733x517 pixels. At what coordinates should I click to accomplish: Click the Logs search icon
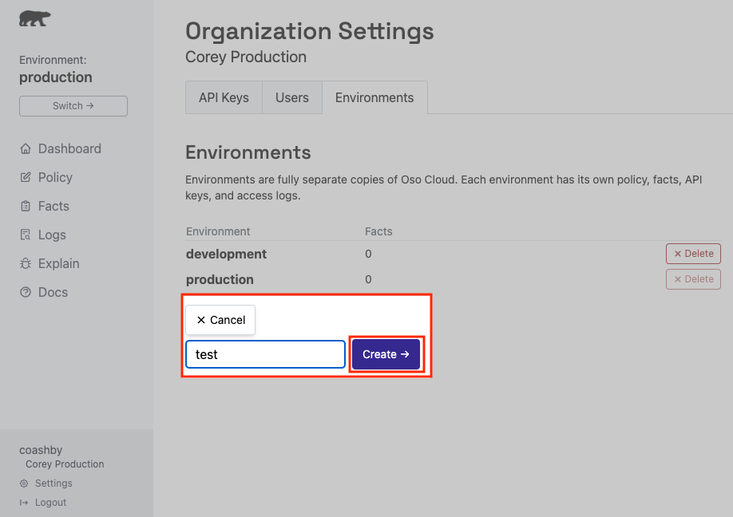(25, 235)
